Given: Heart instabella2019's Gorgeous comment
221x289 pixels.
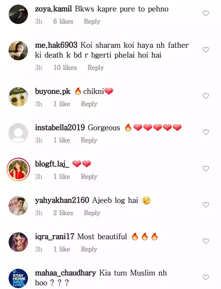Looking at the screenshot, I should point(206,132).
